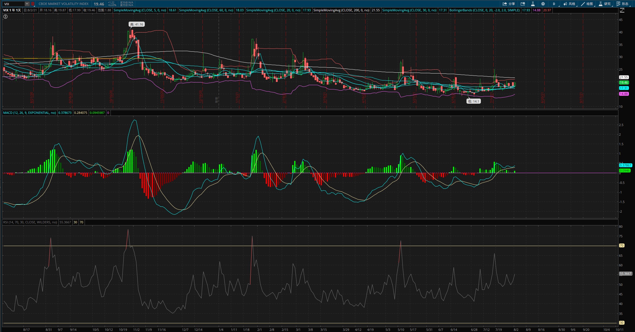Screen dimensions: 635x332
Task: Select SimpleMovingAvg (CLOSE, 60, 0, no) label
Action: tap(206, 10)
